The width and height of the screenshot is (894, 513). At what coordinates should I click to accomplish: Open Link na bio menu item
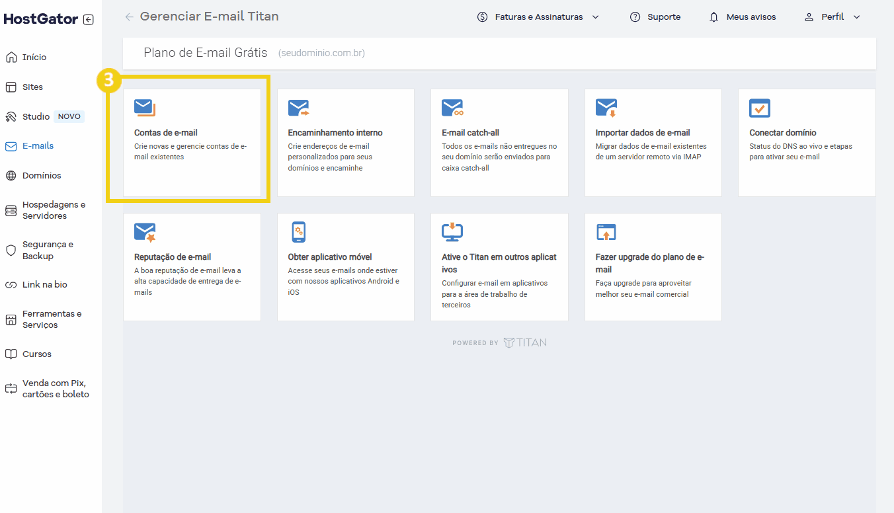click(45, 285)
